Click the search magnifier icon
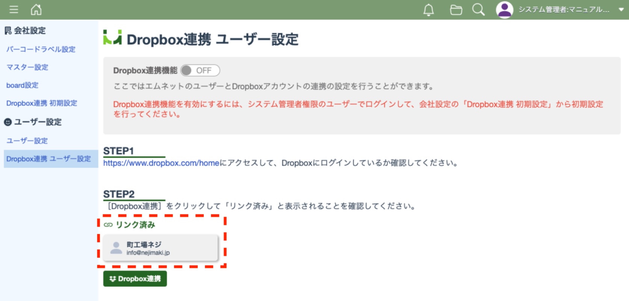Viewport: 629px width, 301px height. coord(478,10)
